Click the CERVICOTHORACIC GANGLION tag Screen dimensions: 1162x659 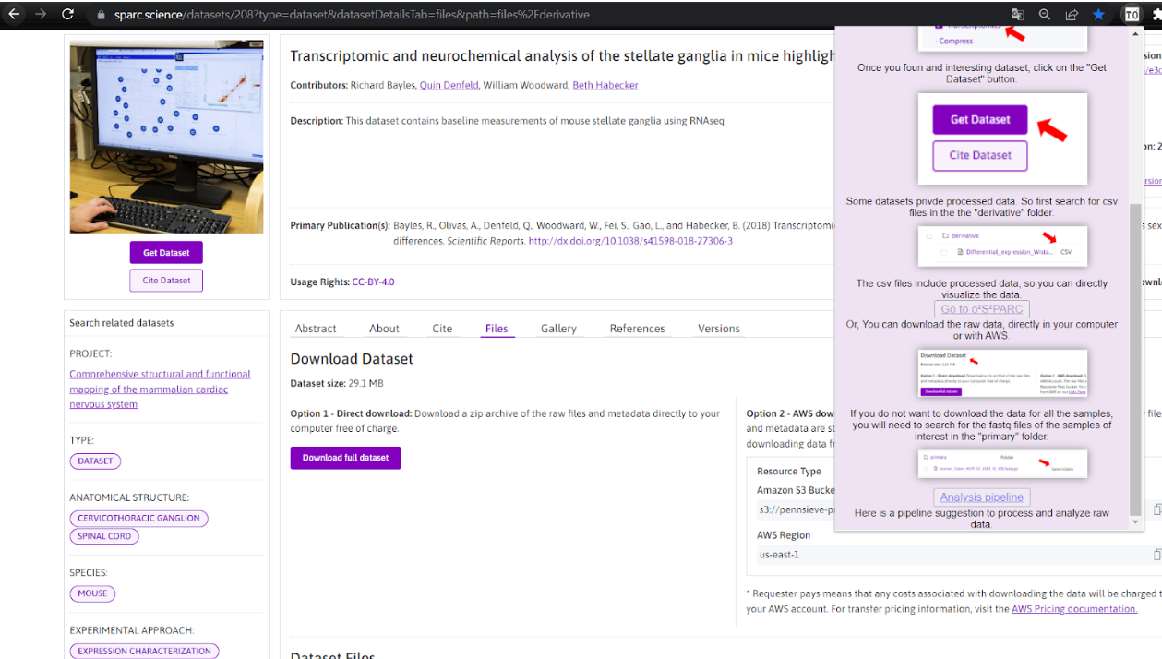(138, 519)
